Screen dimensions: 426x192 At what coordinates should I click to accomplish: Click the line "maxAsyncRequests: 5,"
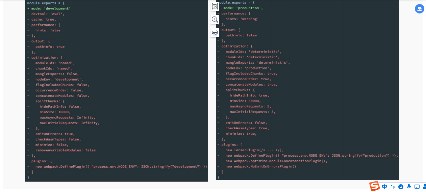pyautogui.click(x=250, y=106)
